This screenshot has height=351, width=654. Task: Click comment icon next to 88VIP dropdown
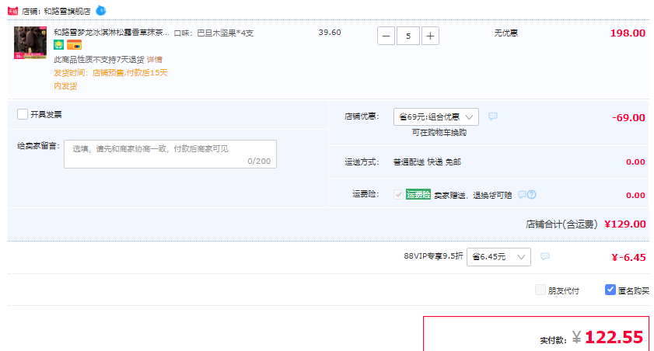[544, 256]
